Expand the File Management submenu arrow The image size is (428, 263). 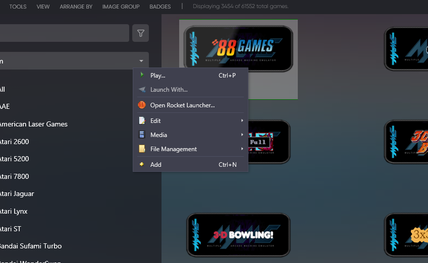pyautogui.click(x=242, y=149)
